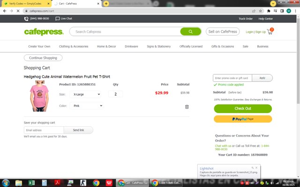Open the Sale menu item
300x187 pixels.
coord(245,46)
